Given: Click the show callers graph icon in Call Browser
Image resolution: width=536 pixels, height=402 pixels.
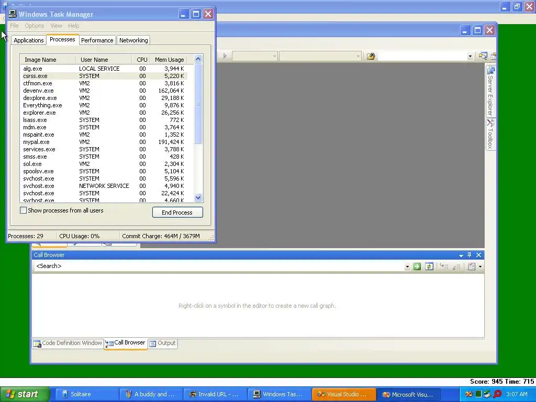Looking at the screenshot, I should point(444,266).
